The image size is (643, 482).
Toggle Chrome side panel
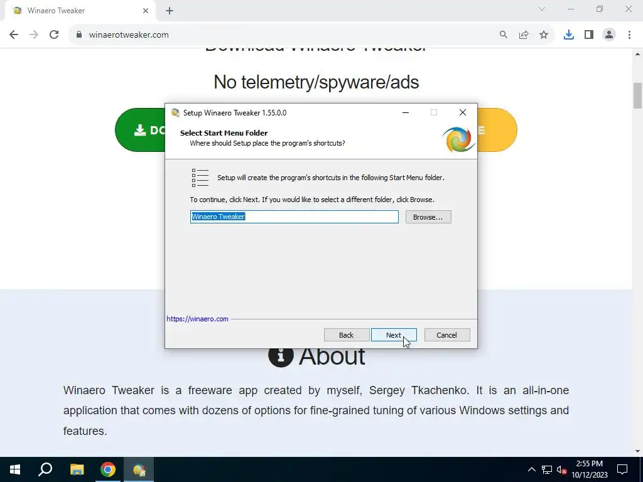(589, 35)
